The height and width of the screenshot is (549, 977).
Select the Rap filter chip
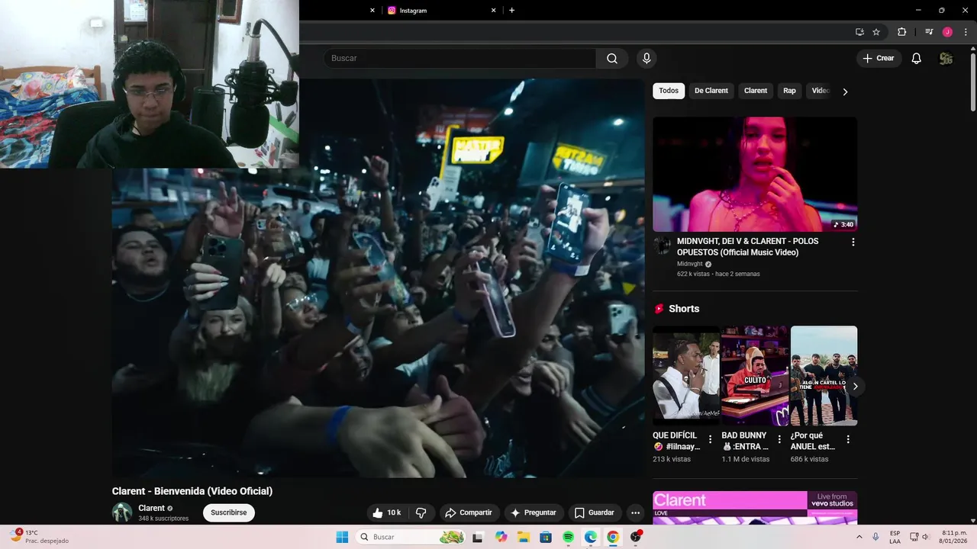pyautogui.click(x=789, y=91)
